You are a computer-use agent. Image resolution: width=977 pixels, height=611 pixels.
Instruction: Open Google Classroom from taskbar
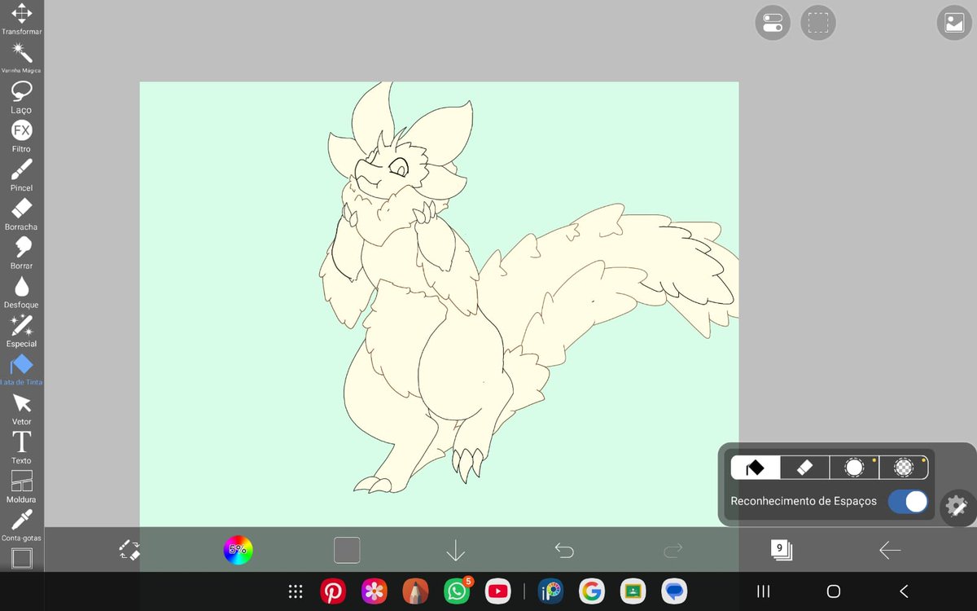(x=633, y=591)
